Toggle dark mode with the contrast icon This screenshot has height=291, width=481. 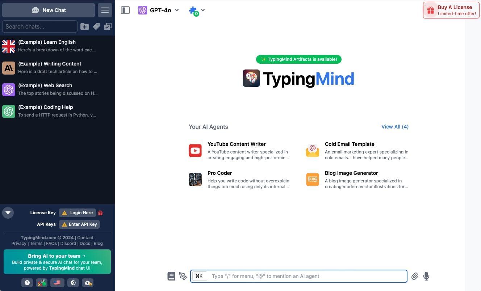coord(73,283)
